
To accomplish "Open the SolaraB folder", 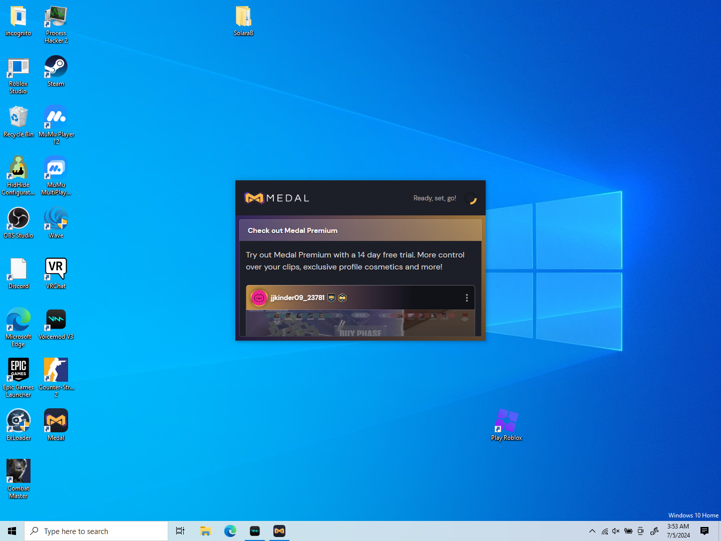I will tap(243, 21).
